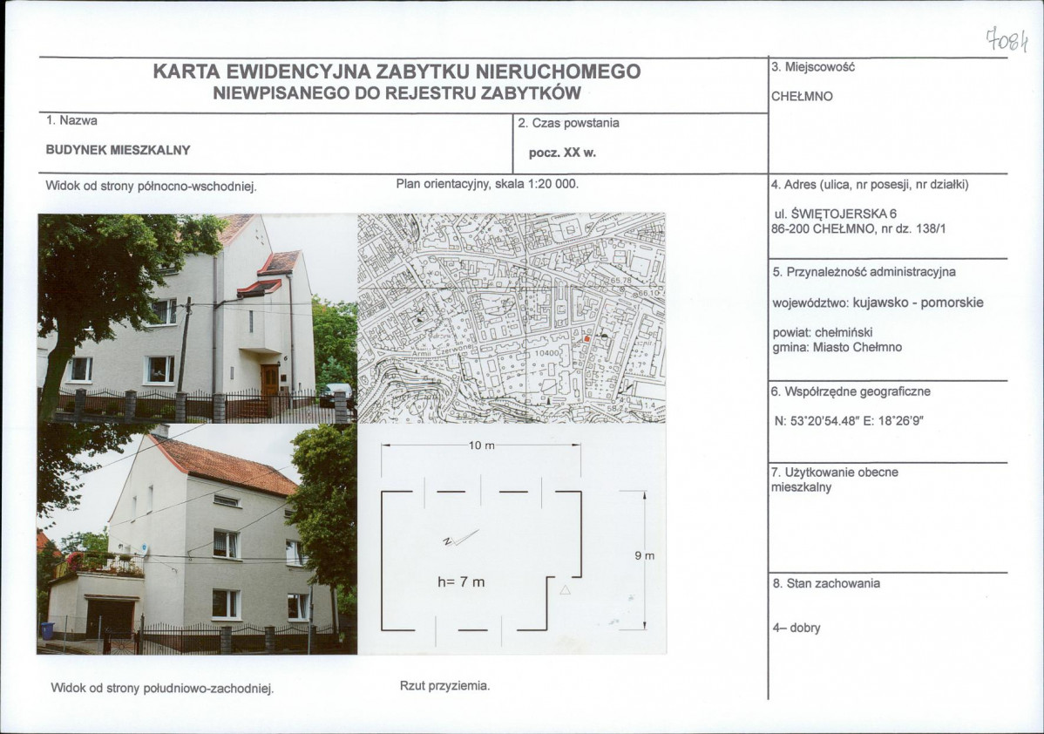
Task: Open the south-west view building photo
Action: (198, 539)
